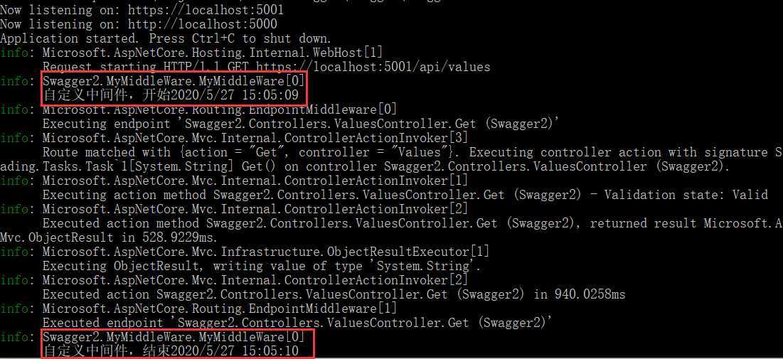The image size is (783, 359).
Task: Select first Swagger2.MyMiddleWare.MyMiddleWare[0] line in red box
Action: coord(174,81)
